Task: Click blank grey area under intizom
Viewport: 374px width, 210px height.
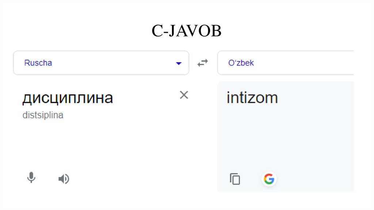Action: click(x=285, y=139)
